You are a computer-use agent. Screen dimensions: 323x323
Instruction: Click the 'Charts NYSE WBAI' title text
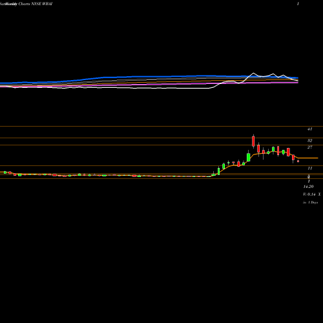[x=36, y=4]
